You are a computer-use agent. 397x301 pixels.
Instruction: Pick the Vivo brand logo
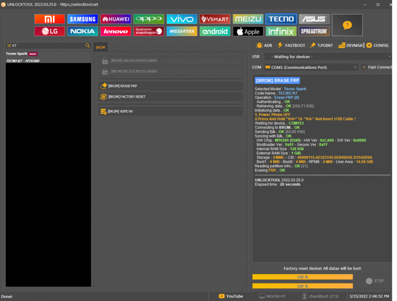182,19
